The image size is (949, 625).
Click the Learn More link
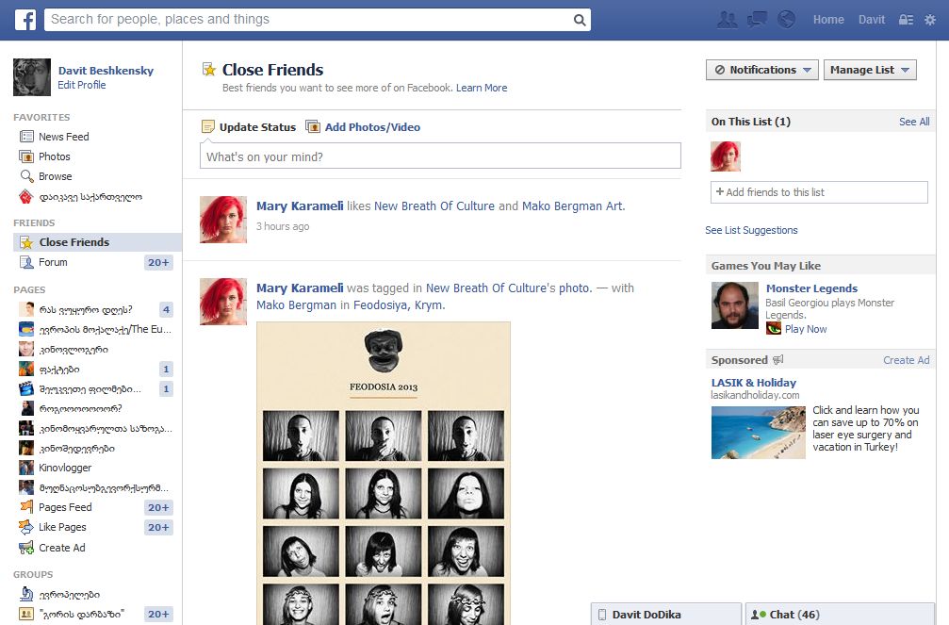(x=481, y=88)
